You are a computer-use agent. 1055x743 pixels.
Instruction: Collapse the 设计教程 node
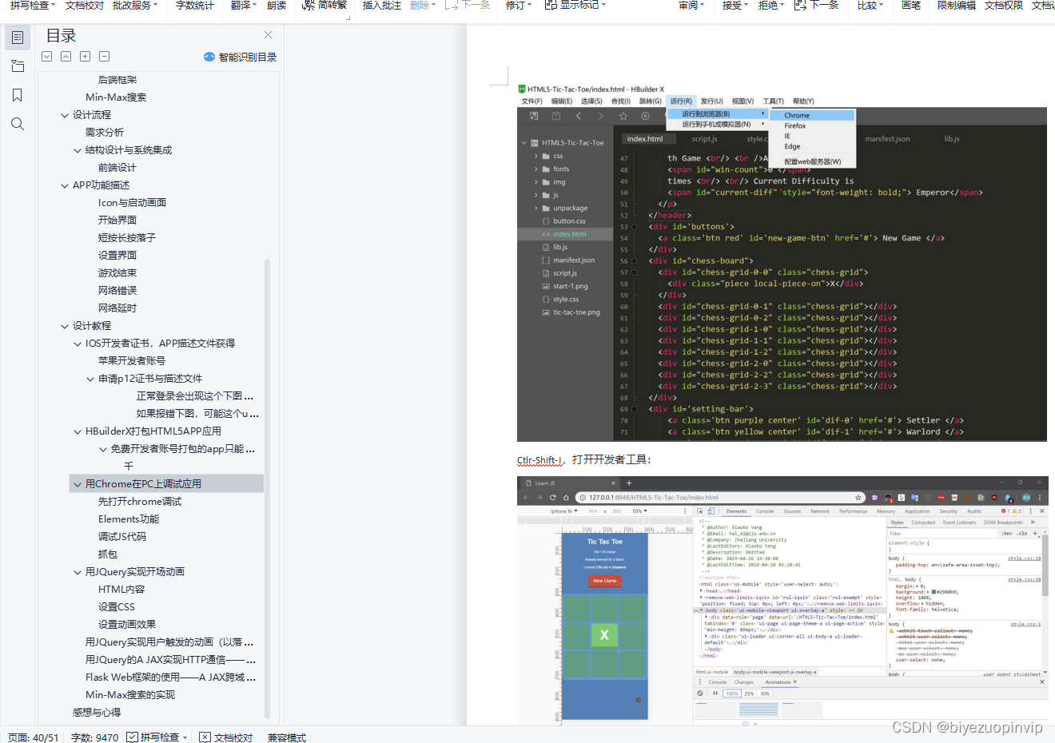[x=65, y=326]
